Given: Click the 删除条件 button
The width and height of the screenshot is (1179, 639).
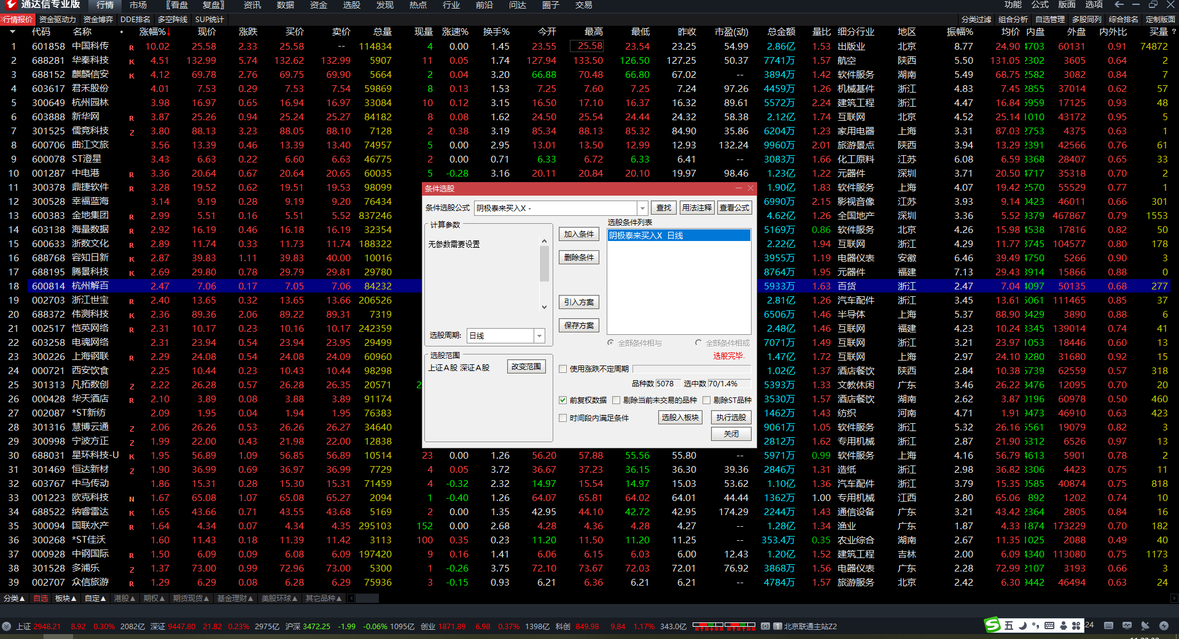Looking at the screenshot, I should pyautogui.click(x=579, y=258).
